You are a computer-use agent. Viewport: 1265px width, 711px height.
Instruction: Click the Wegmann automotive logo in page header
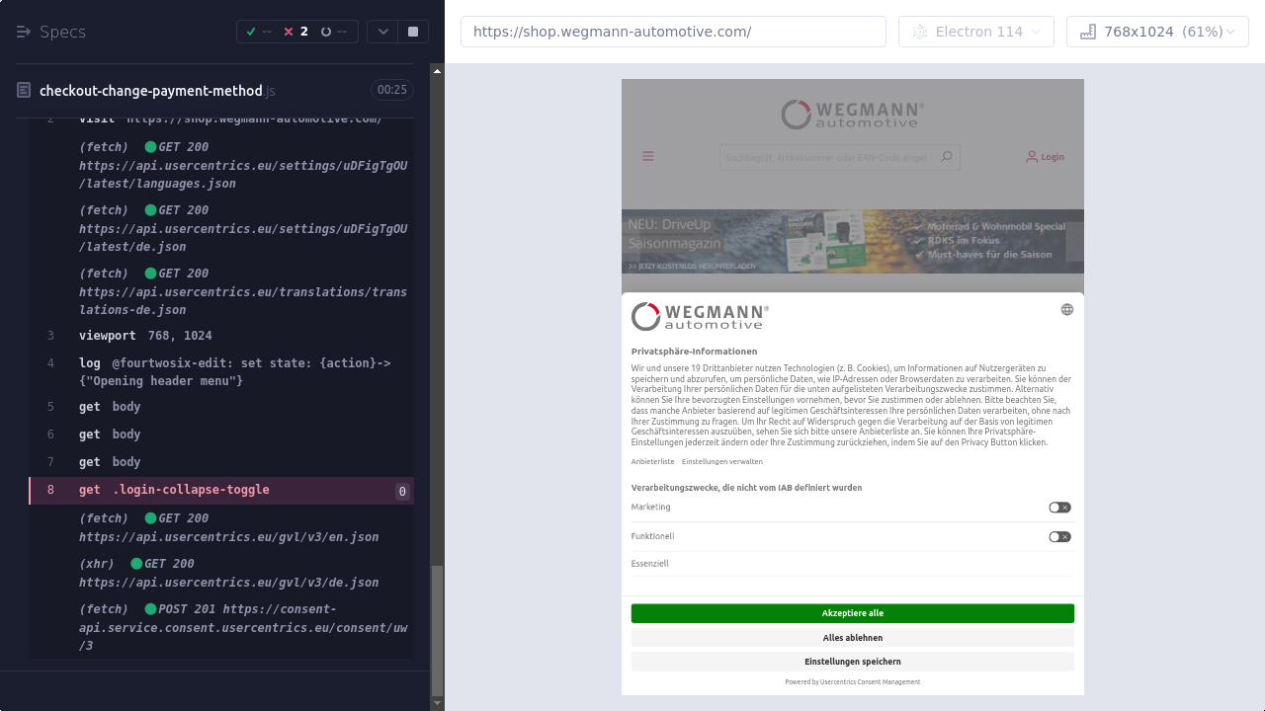[852, 115]
